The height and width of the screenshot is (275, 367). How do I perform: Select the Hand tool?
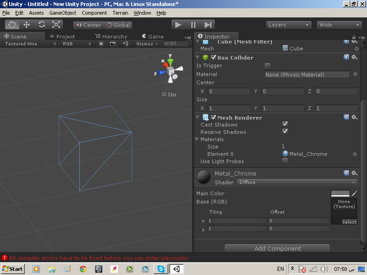[12, 25]
